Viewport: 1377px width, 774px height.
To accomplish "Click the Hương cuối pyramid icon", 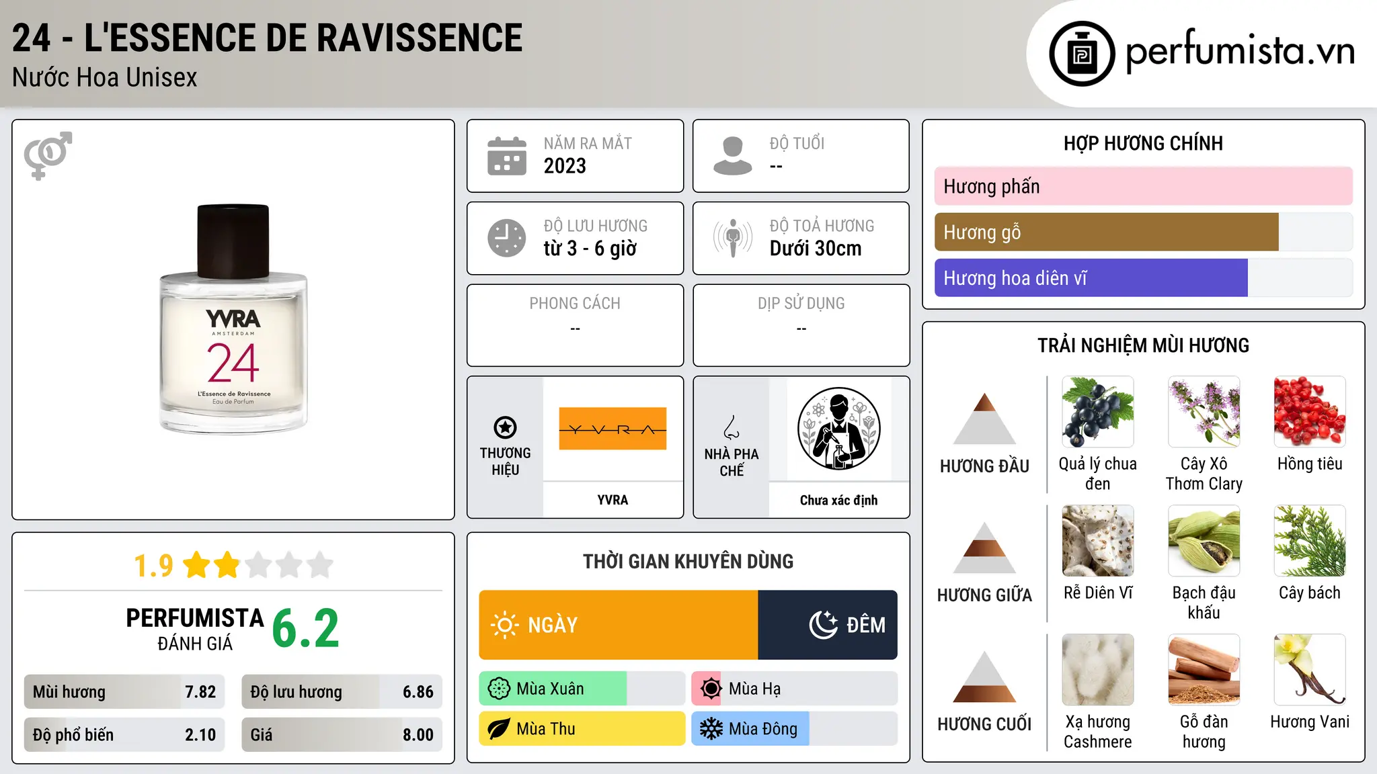I will [x=984, y=677].
